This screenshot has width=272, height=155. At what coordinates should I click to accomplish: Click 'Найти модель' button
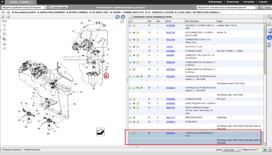click(58, 7)
